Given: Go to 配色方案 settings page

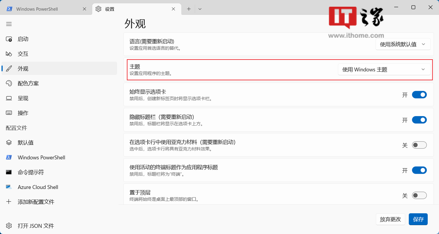Looking at the screenshot, I should (x=59, y=83).
